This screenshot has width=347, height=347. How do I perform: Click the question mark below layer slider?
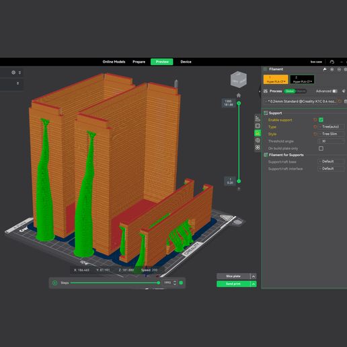(239, 189)
